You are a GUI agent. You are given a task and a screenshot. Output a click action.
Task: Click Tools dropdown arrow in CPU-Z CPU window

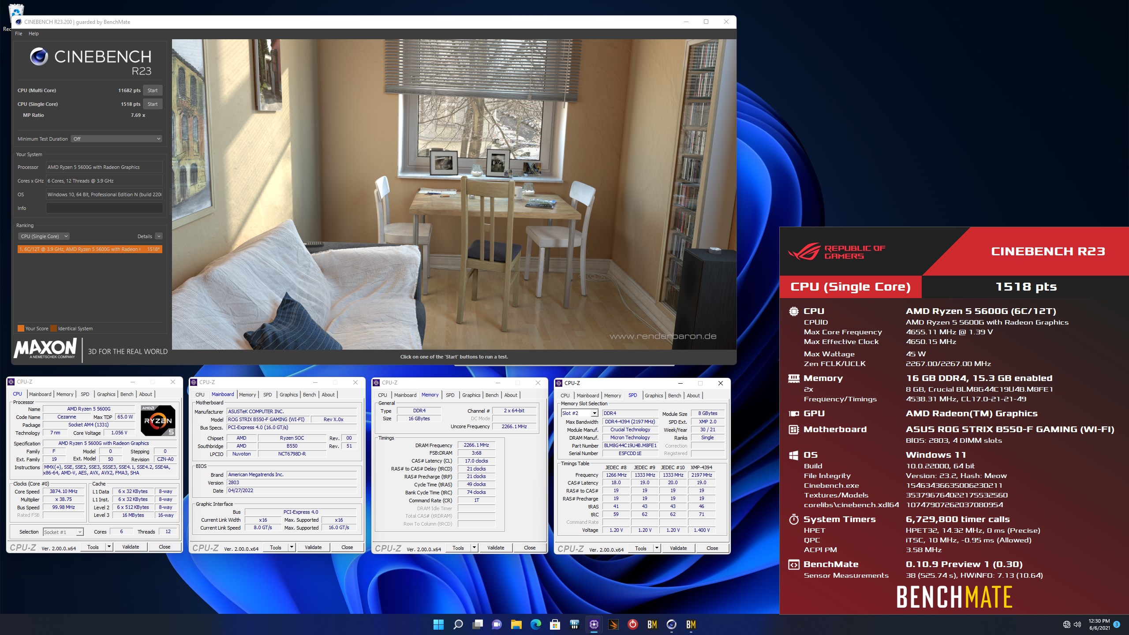click(109, 547)
